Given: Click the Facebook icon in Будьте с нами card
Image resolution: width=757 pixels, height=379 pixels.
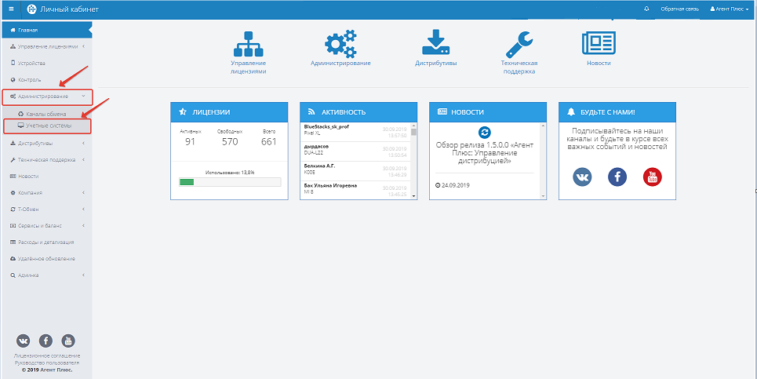Looking at the screenshot, I should [617, 177].
